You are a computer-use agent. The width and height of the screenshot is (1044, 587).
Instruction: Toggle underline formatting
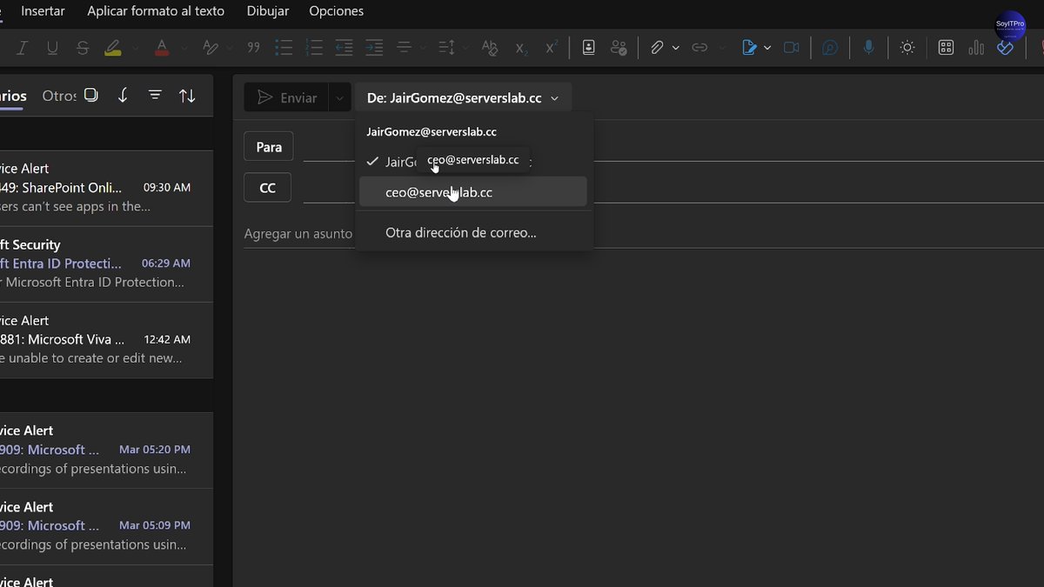tap(52, 48)
